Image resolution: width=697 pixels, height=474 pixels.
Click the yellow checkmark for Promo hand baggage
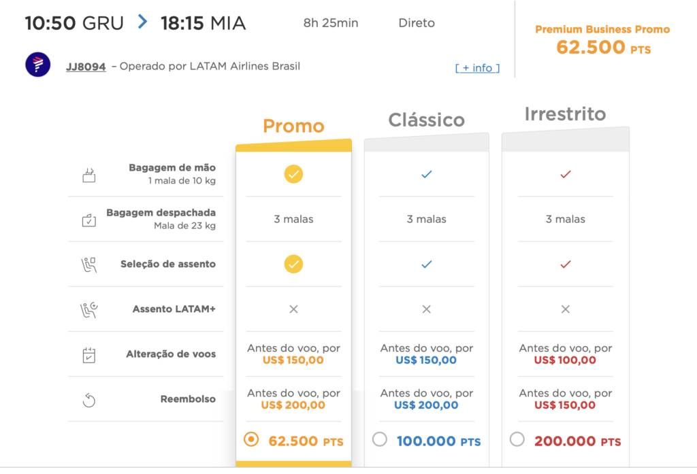tap(293, 174)
